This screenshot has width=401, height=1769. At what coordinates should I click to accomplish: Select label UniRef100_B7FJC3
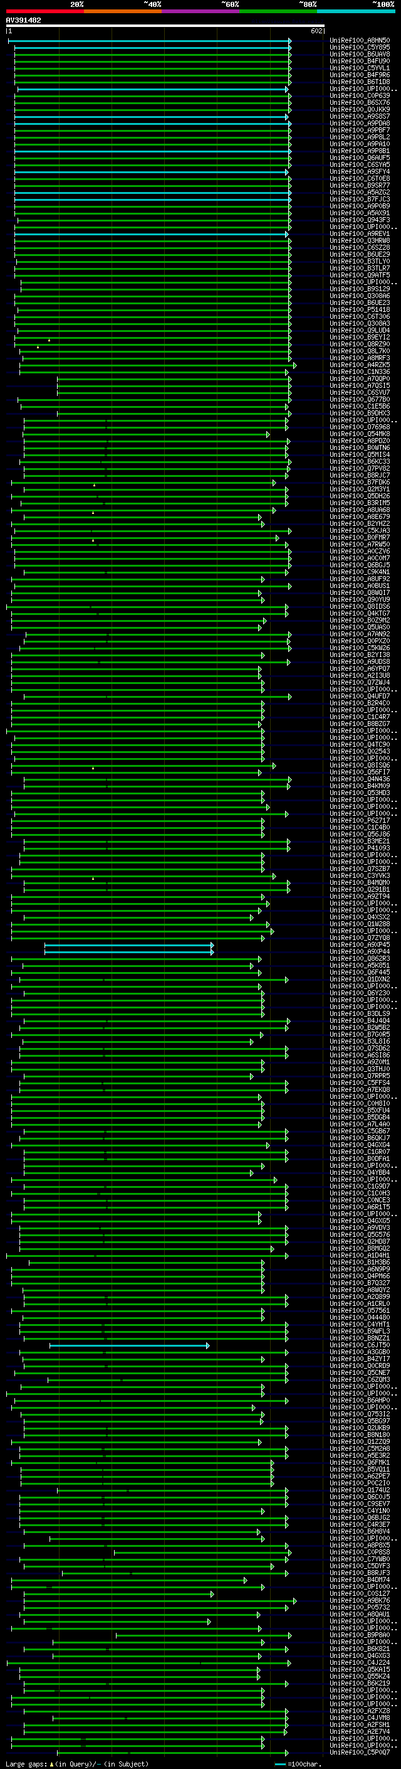(x=360, y=200)
